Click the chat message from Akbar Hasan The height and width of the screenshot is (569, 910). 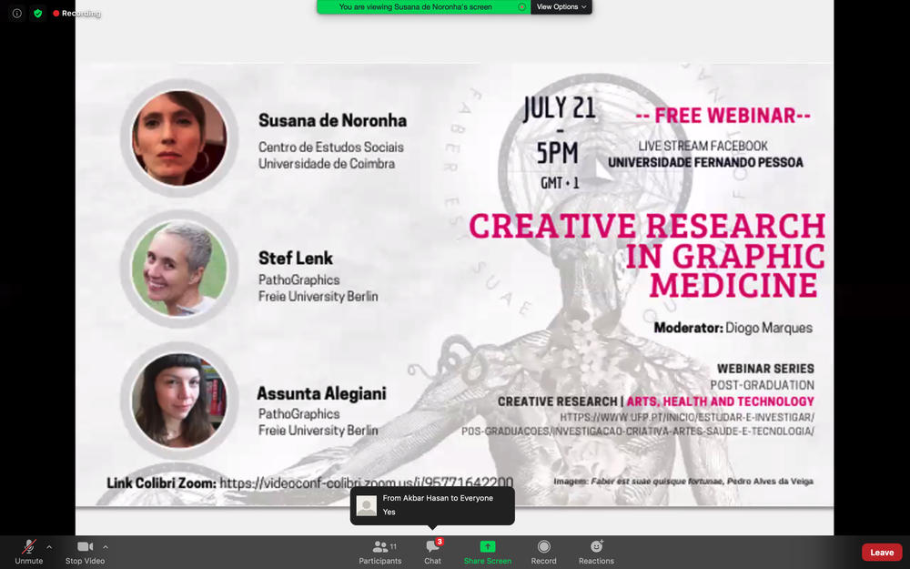click(432, 505)
